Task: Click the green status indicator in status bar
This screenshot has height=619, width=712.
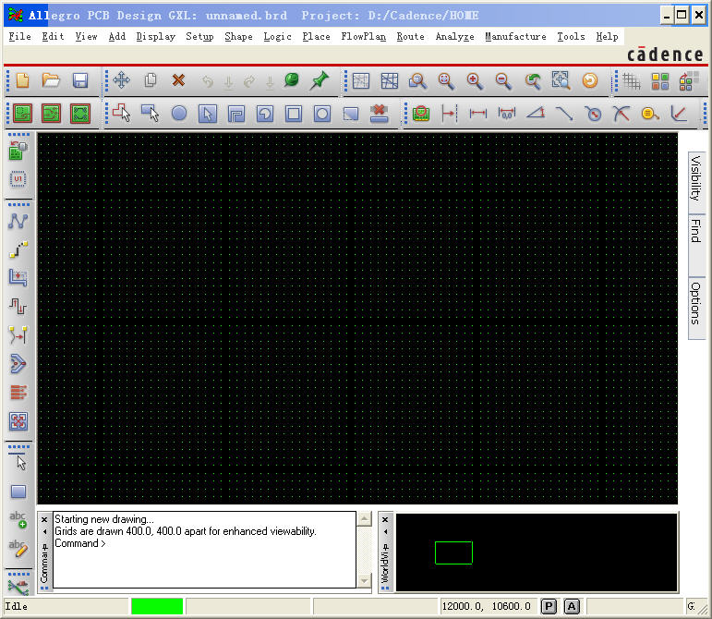Action: [x=157, y=606]
